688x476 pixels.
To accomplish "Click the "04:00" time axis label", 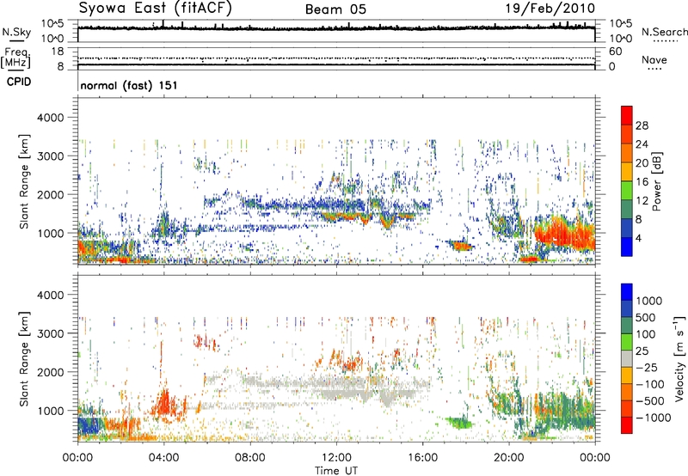I will (163, 458).
